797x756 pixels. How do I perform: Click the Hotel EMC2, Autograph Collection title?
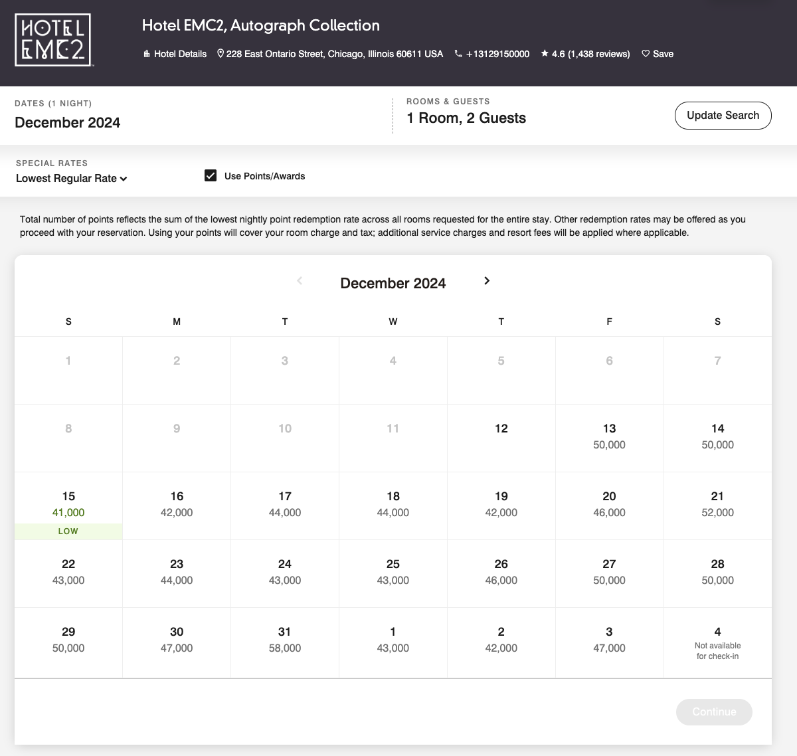tap(261, 25)
